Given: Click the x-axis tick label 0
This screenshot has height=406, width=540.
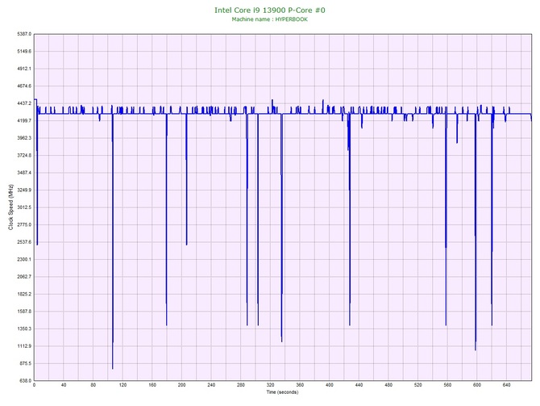Looking at the screenshot, I should pyautogui.click(x=34, y=385).
